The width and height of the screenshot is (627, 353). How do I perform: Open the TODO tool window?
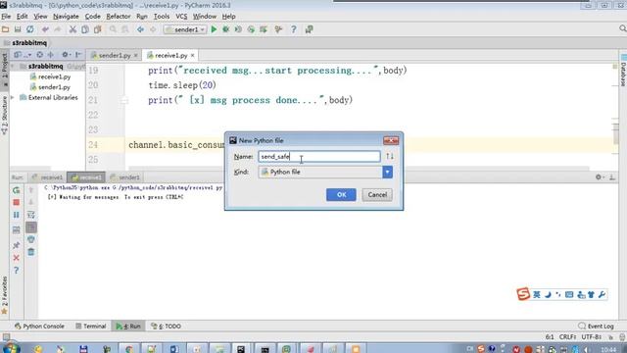(166, 327)
